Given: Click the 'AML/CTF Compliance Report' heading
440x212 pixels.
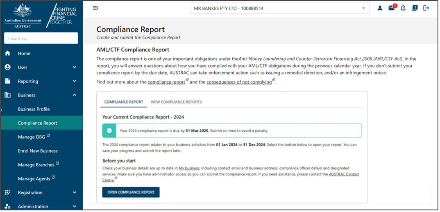Looking at the screenshot, I should click(x=133, y=50).
